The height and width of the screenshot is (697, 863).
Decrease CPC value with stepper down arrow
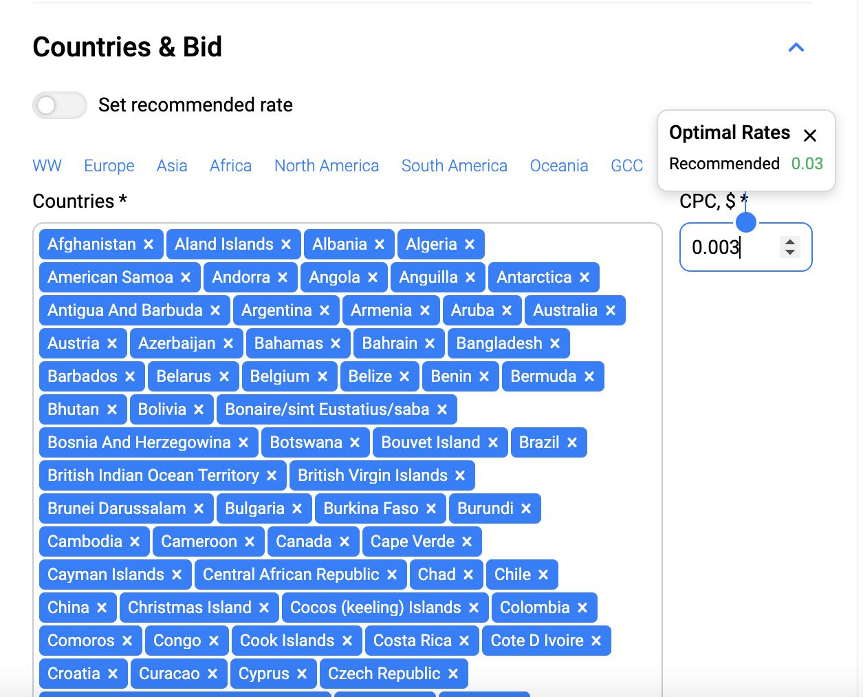pos(790,253)
